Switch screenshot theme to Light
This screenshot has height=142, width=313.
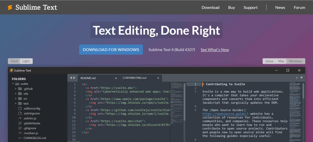point(26,61)
